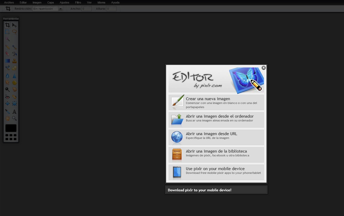Open the Capa menu

tap(50, 3)
